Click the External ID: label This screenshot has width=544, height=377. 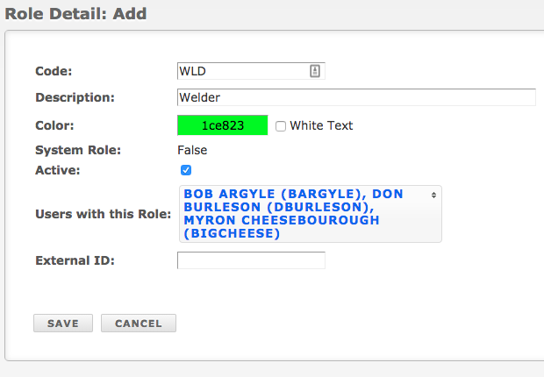point(75,260)
